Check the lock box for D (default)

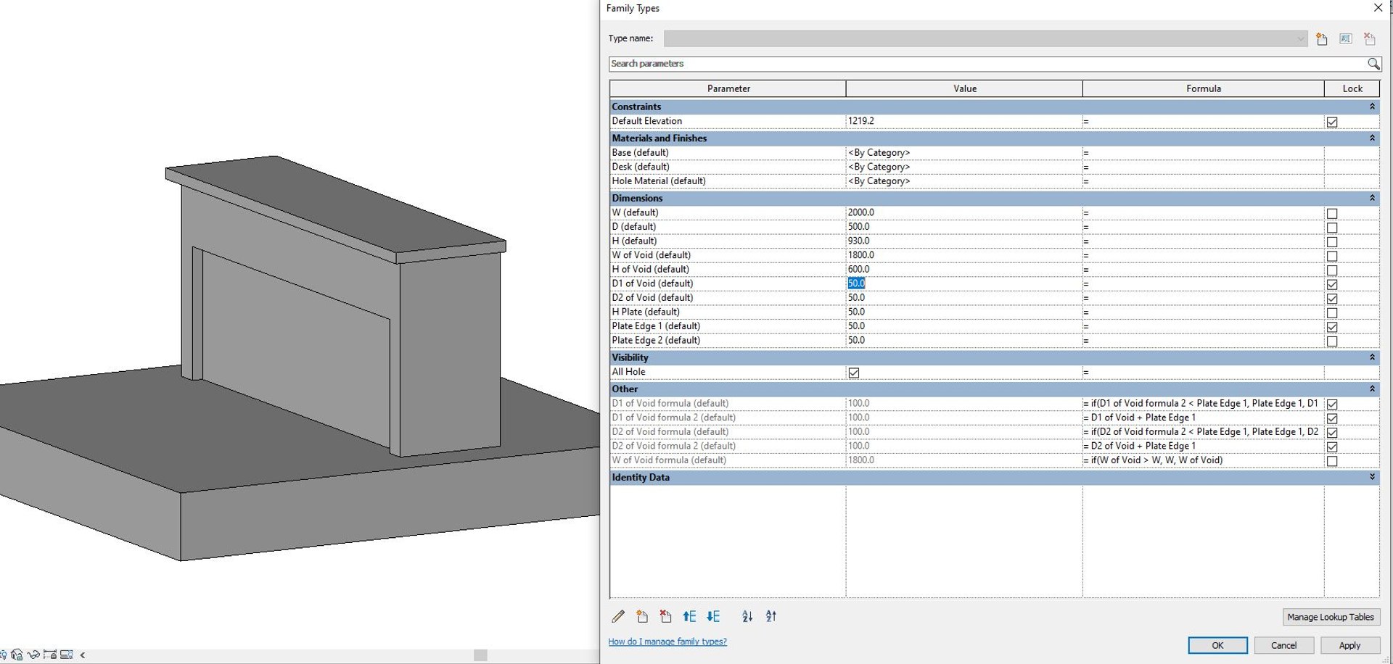[x=1332, y=228]
